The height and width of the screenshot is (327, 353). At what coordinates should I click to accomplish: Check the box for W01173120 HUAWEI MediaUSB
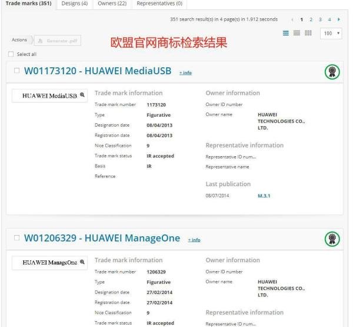[16, 71]
